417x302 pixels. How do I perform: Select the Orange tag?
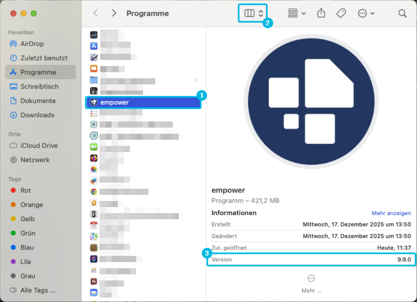pyautogui.click(x=40, y=205)
